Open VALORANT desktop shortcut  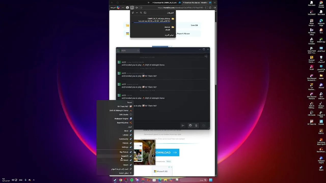point(312,12)
